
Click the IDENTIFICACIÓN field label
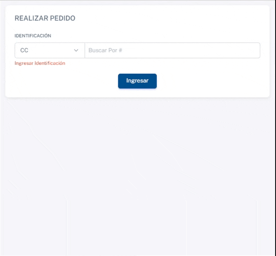click(33, 36)
